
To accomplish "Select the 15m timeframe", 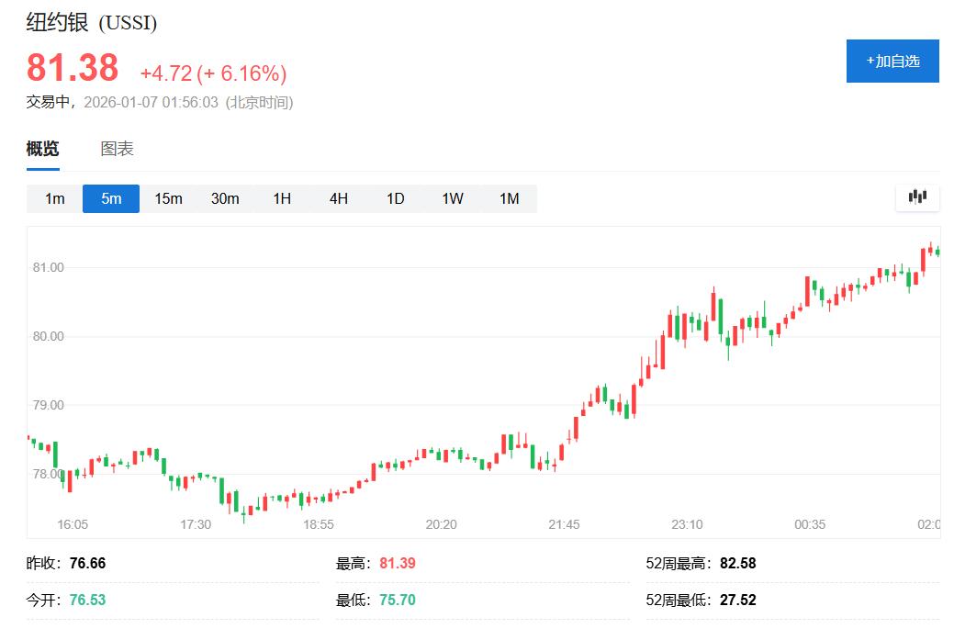I will pos(167,197).
